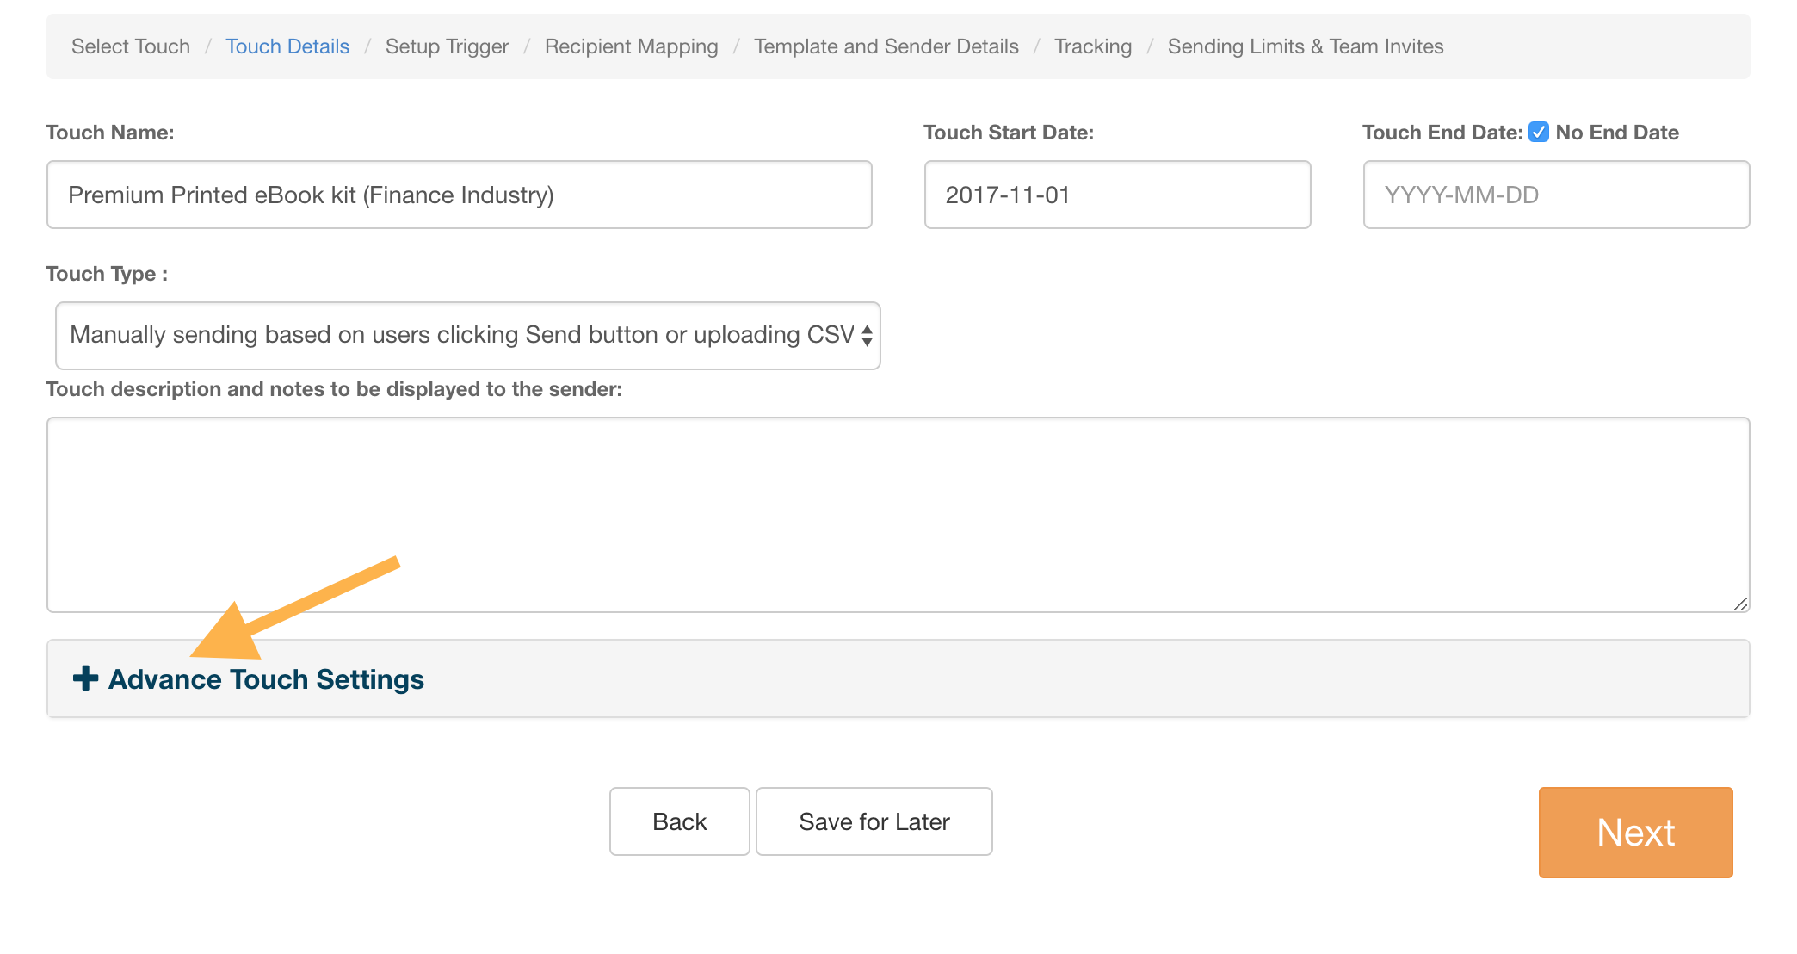Click the Back button
The height and width of the screenshot is (954, 1797).
point(679,821)
